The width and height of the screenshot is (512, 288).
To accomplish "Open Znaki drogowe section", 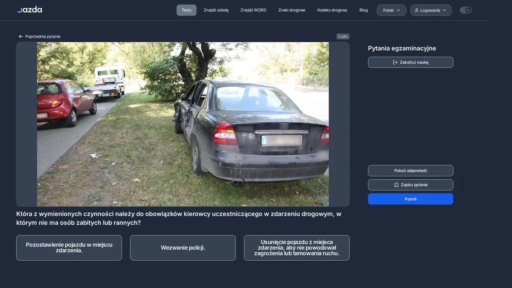I will pos(292,10).
